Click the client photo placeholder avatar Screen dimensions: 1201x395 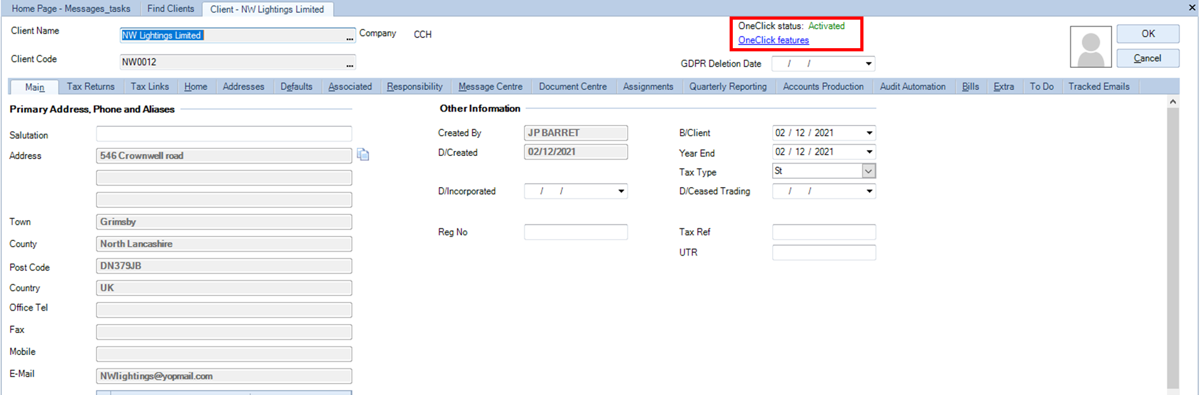point(1091,46)
